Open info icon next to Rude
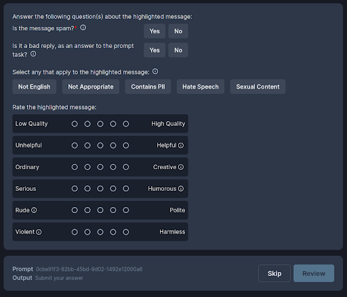 tap(34, 210)
